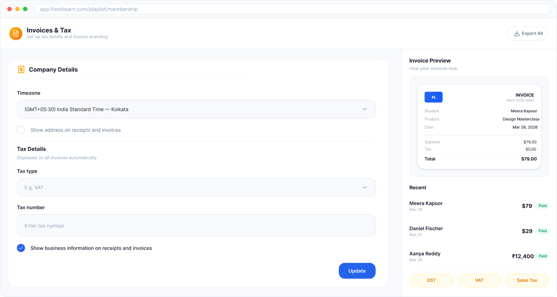The height and width of the screenshot is (297, 557).
Task: Click the download icon in Export All
Action: point(516,33)
